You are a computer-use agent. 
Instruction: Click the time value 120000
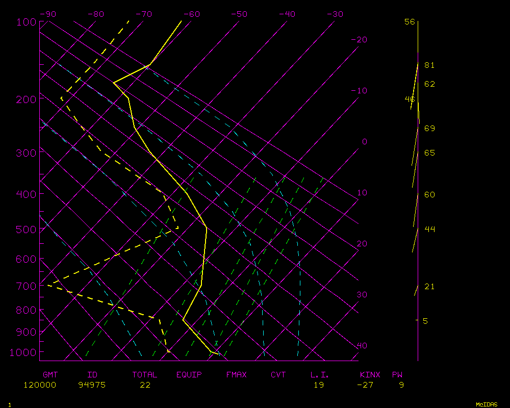pyautogui.click(x=40, y=385)
